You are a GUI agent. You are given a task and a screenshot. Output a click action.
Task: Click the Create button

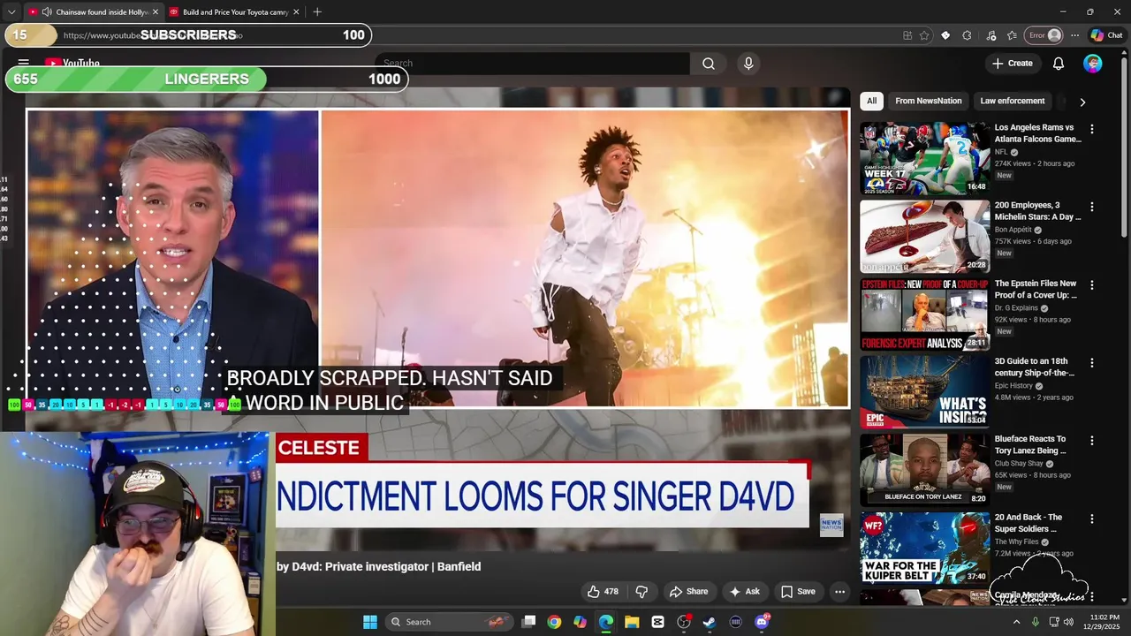(x=1012, y=64)
